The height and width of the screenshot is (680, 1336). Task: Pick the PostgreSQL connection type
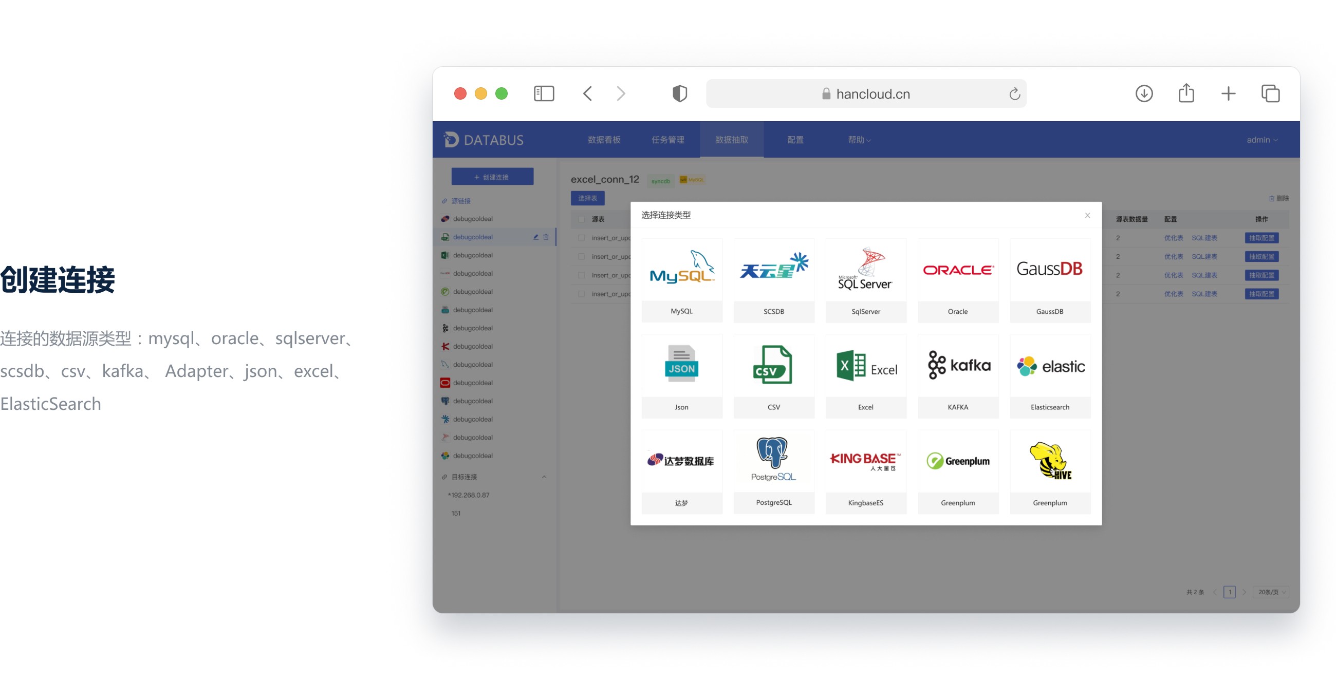tap(773, 472)
